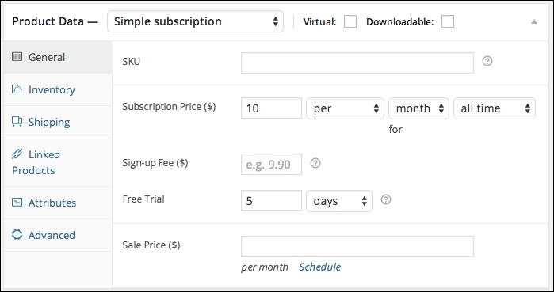This screenshot has width=554, height=292.
Task: Open the 'per' billing interval dropdown
Action: pos(346,108)
